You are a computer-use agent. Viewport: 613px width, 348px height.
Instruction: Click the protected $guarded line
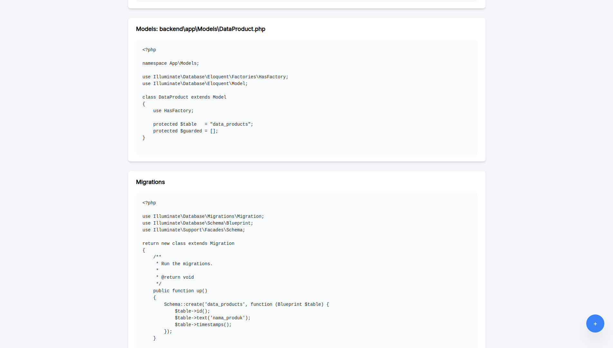[x=185, y=131]
